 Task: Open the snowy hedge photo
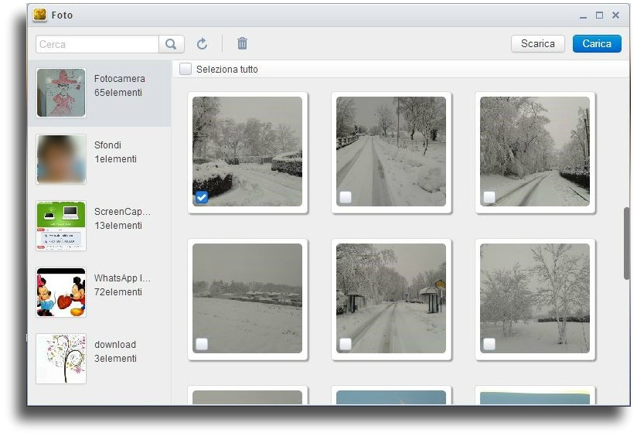pos(247,152)
